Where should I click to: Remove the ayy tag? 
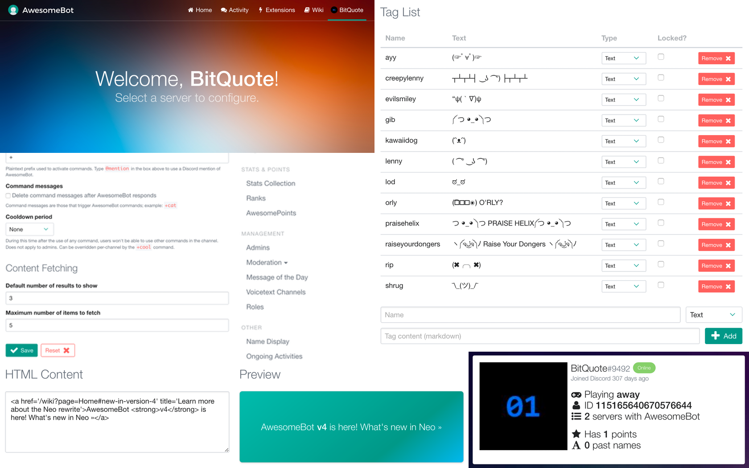[x=716, y=58]
